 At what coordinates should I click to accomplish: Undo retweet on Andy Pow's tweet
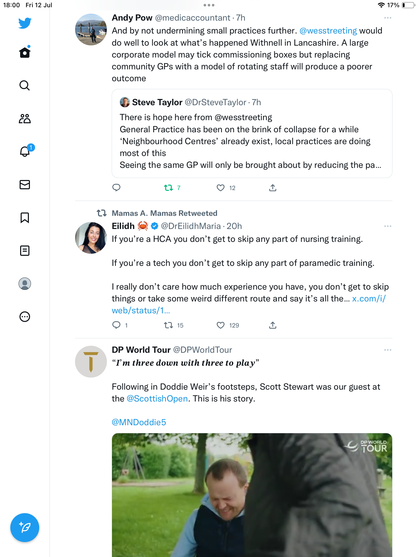click(x=168, y=188)
